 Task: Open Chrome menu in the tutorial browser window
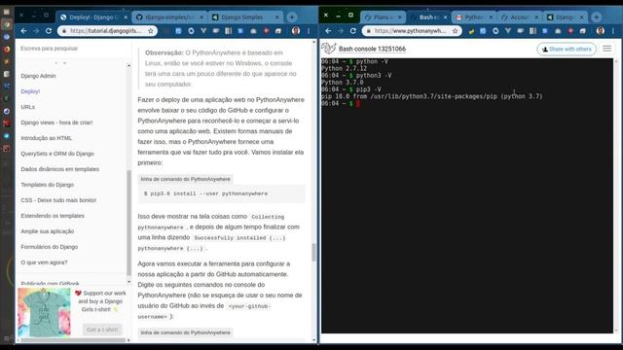click(309, 31)
